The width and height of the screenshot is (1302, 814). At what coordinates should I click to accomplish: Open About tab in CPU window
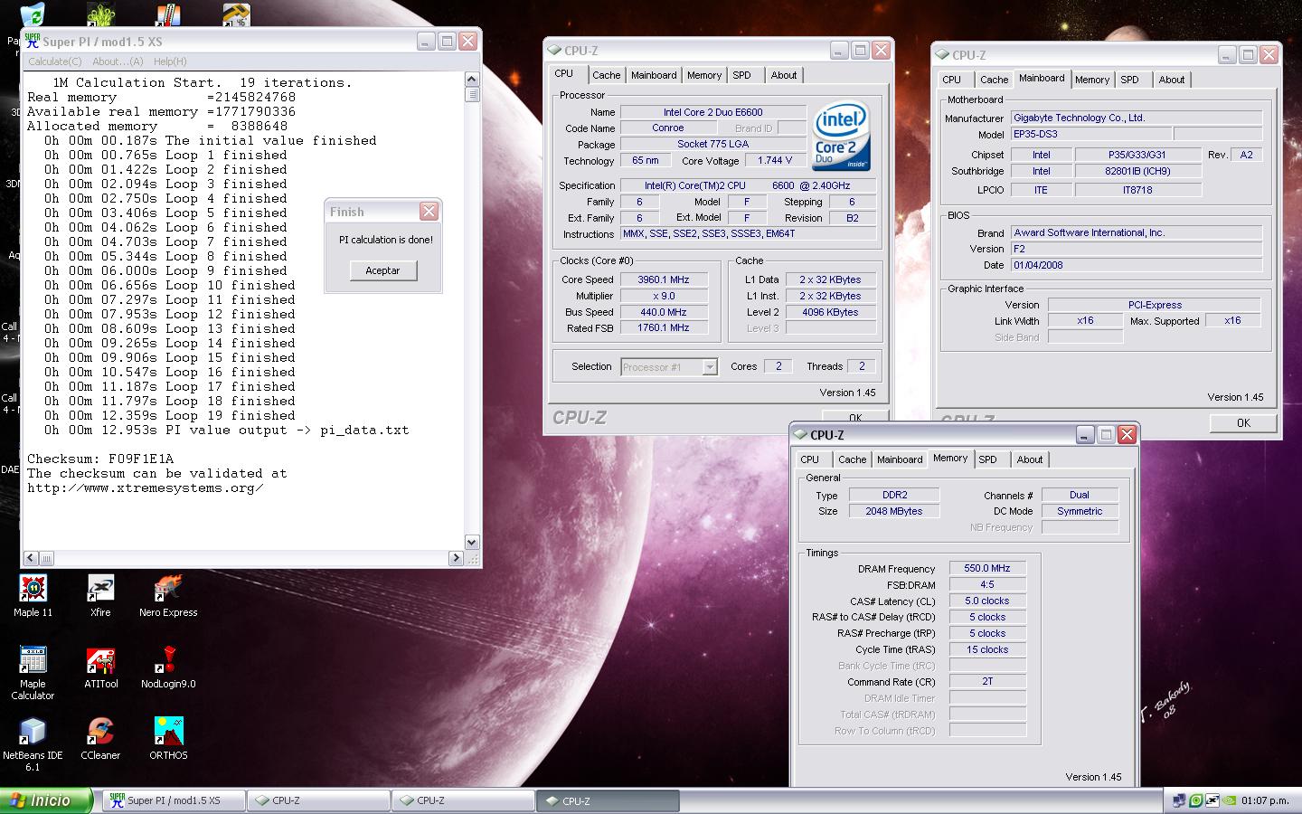784,75
